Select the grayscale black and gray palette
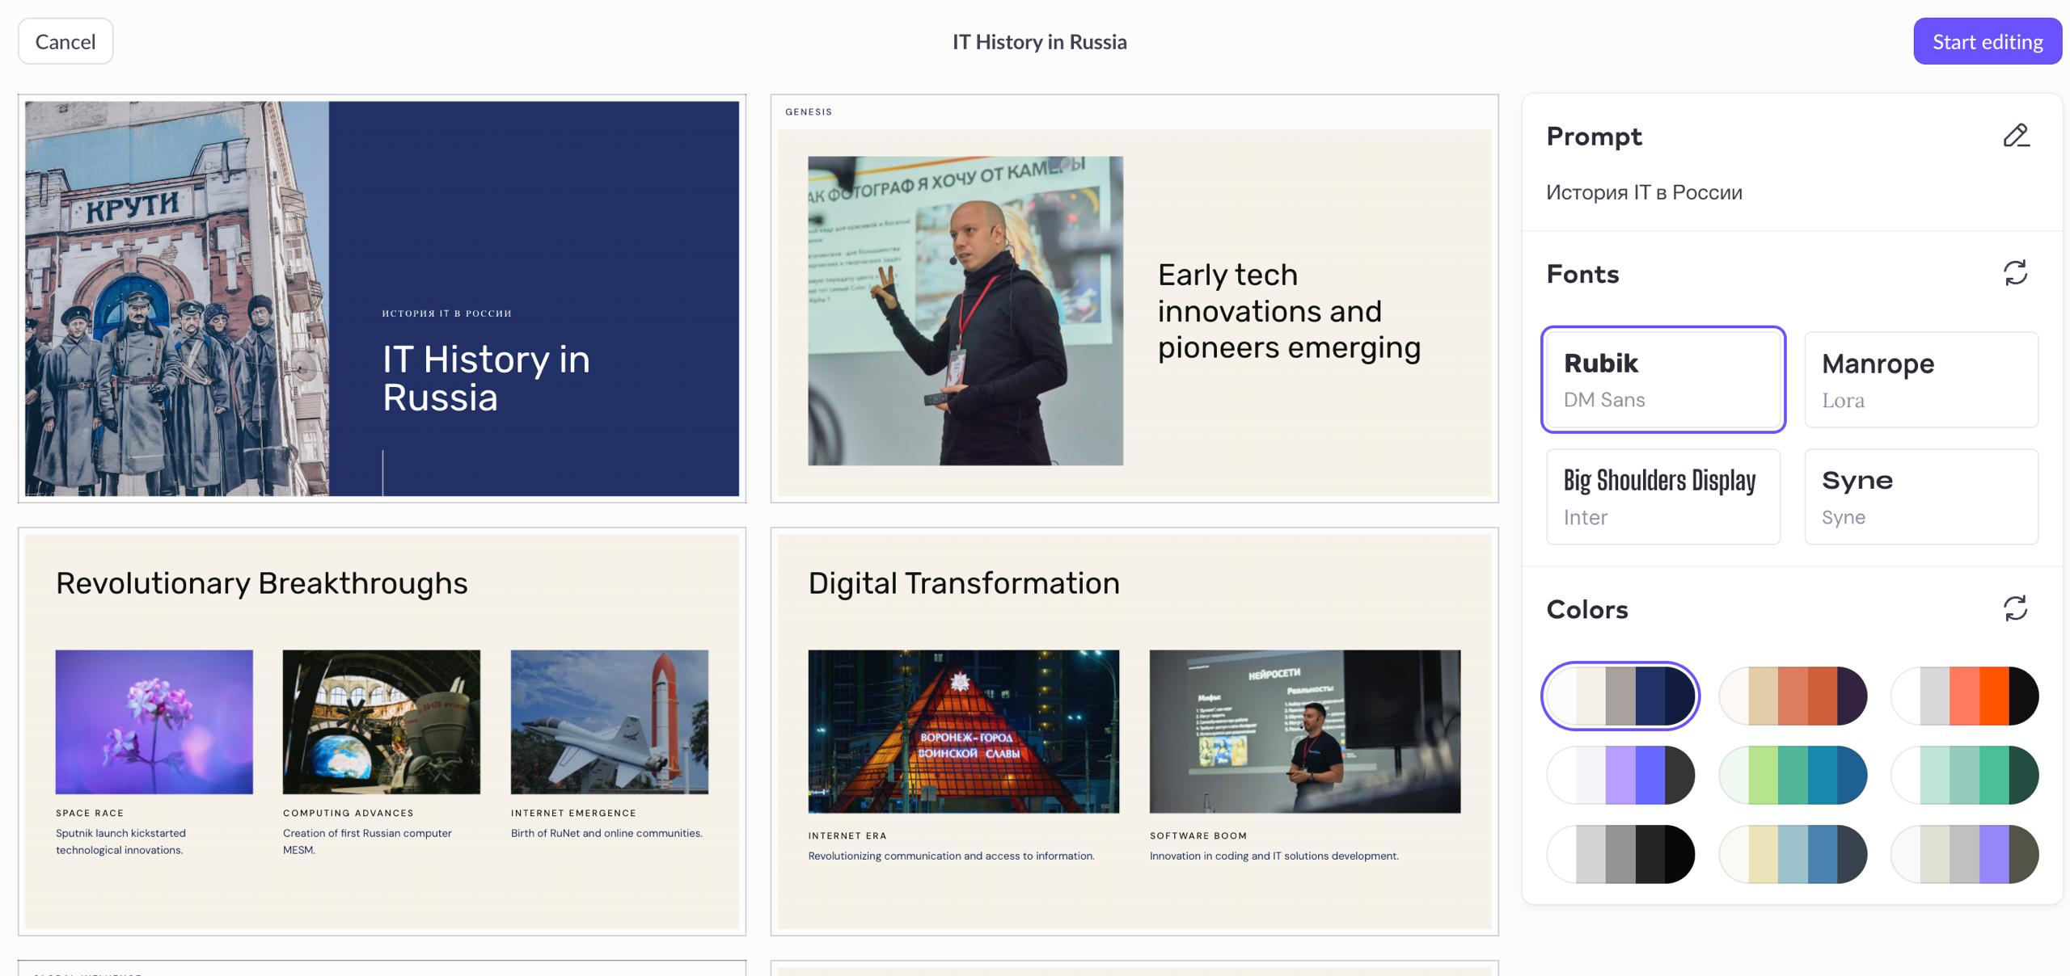 coord(1620,854)
